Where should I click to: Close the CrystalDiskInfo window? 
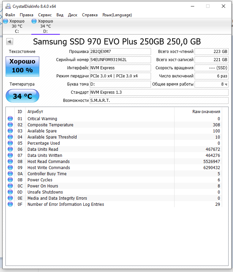pos(223,6)
